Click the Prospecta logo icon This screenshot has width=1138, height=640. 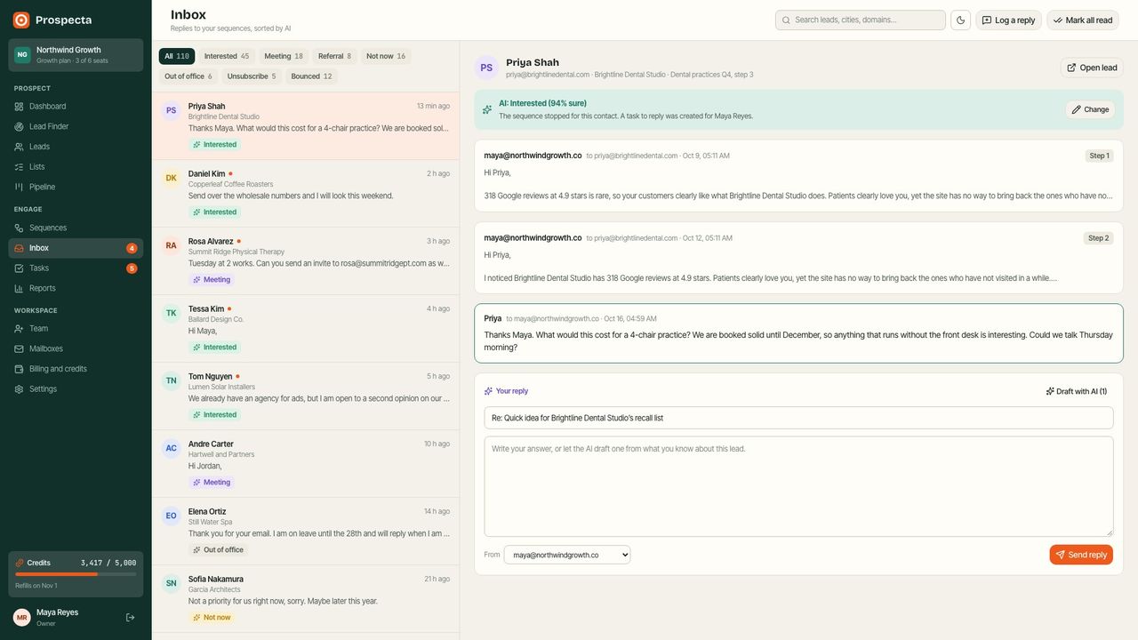(x=21, y=20)
